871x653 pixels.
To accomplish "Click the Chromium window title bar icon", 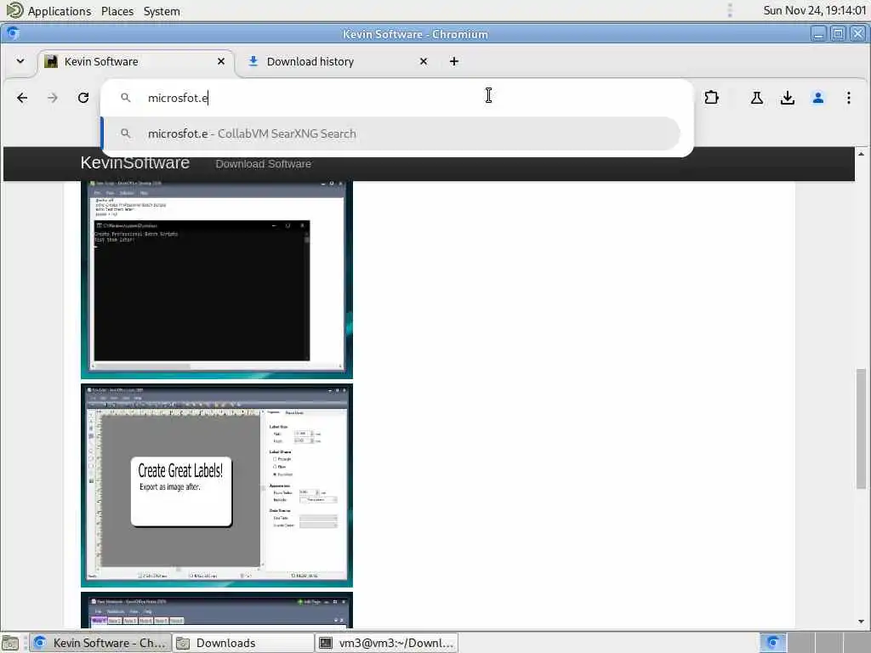I will (x=12, y=33).
